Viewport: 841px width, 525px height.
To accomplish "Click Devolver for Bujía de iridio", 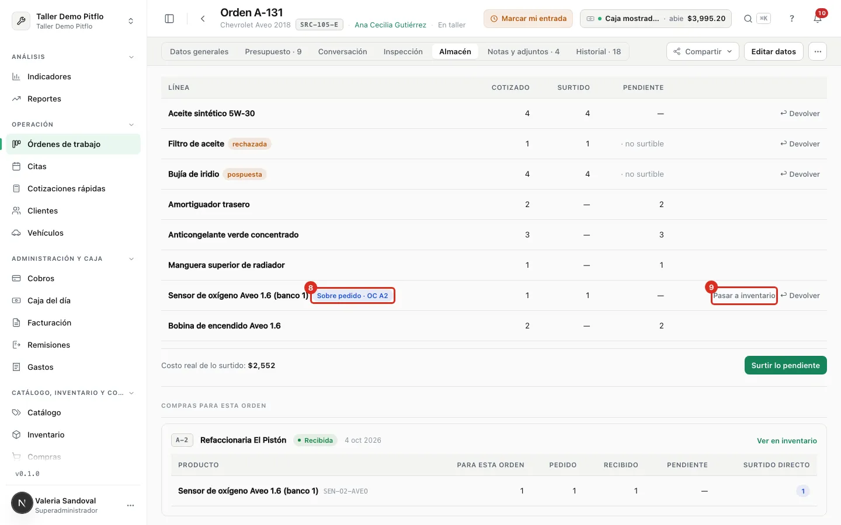I will click(x=800, y=174).
